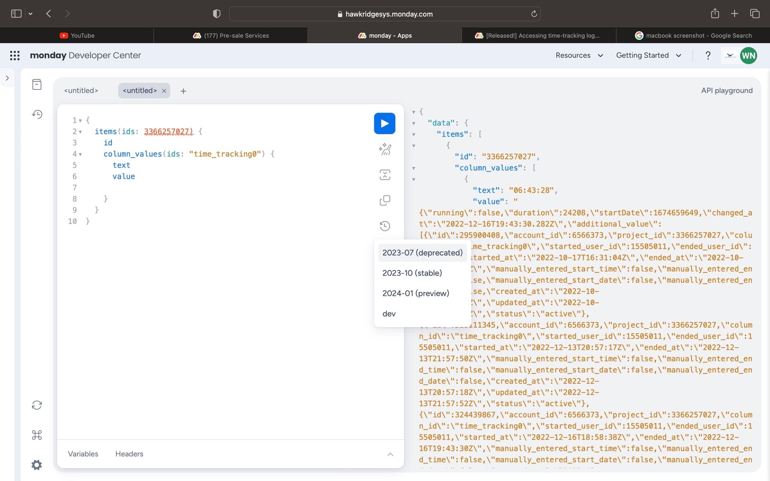Fold the column_values block on line 4
The height and width of the screenshot is (481, 770).
pos(80,154)
